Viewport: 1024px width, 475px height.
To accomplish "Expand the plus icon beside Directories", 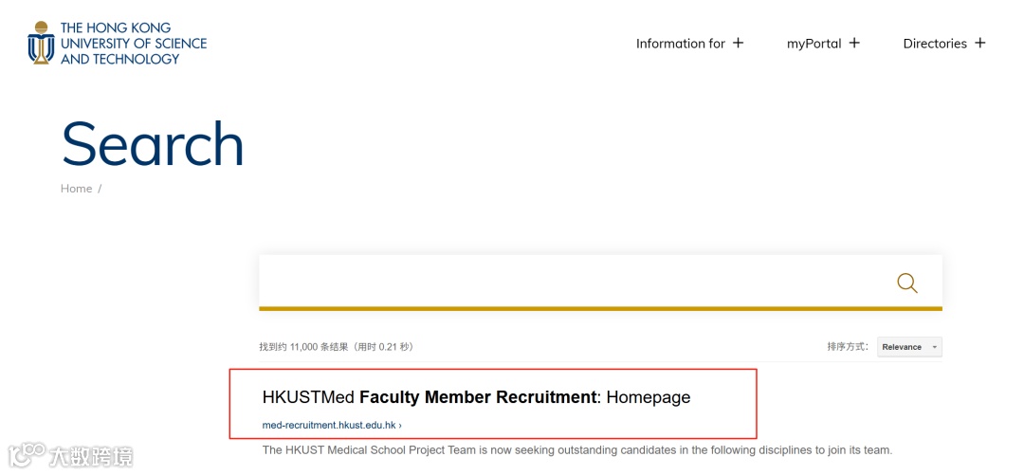I will (980, 43).
